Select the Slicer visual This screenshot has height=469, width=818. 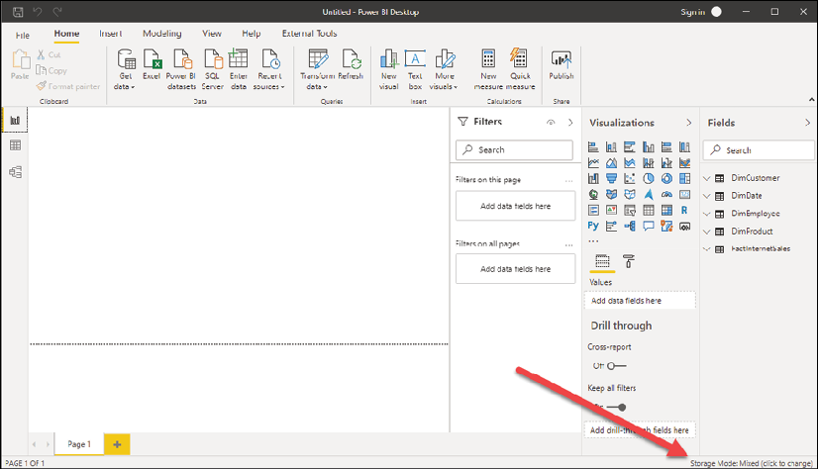click(x=630, y=211)
